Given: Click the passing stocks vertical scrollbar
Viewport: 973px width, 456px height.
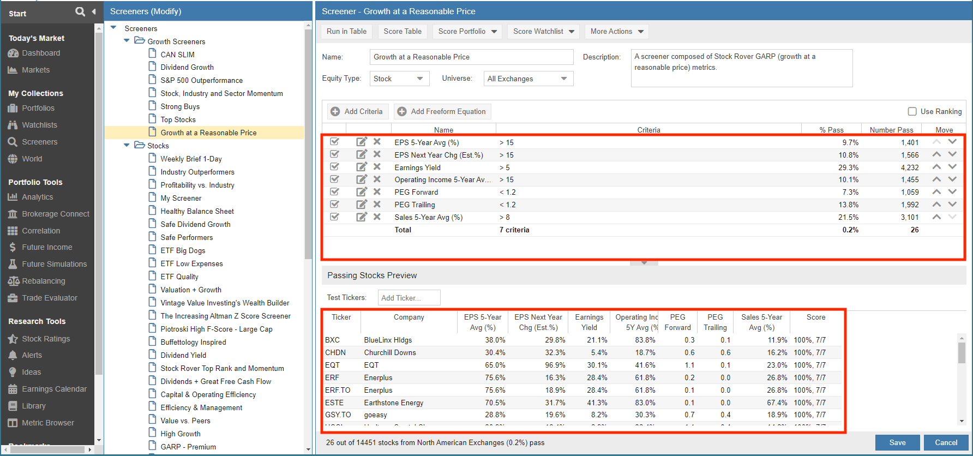Looking at the screenshot, I should [962, 353].
